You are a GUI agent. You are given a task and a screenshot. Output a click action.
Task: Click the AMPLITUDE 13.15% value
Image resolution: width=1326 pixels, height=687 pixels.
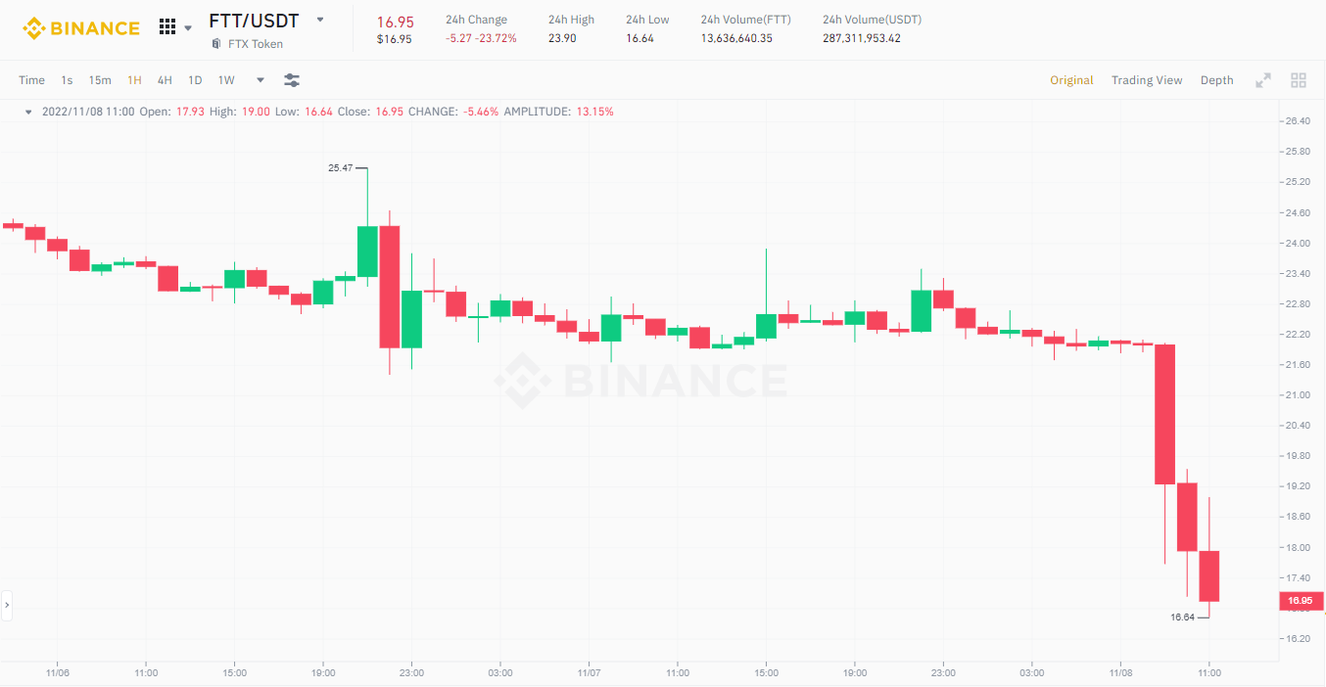pyautogui.click(x=595, y=112)
